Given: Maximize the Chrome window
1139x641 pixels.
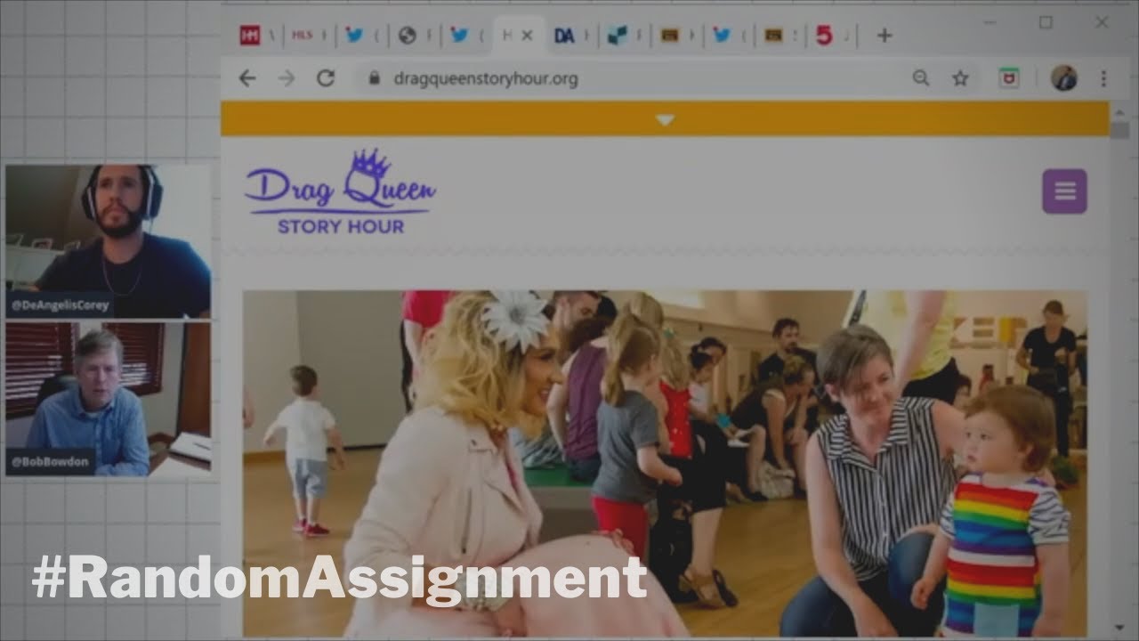Looking at the screenshot, I should 1046,22.
